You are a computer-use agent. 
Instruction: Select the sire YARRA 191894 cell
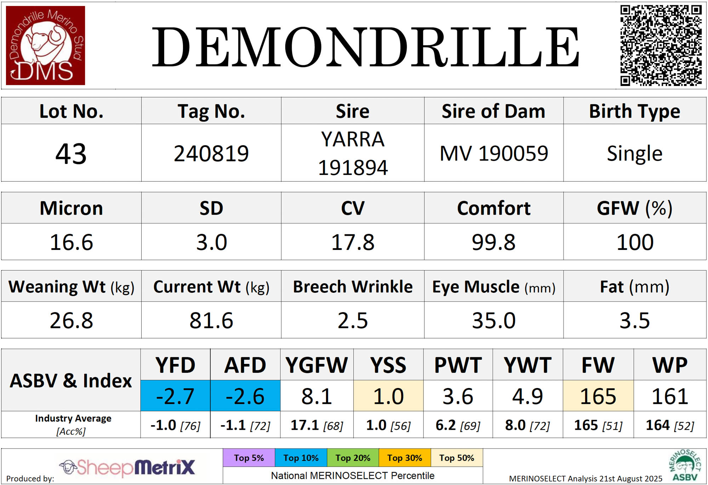[x=353, y=153]
